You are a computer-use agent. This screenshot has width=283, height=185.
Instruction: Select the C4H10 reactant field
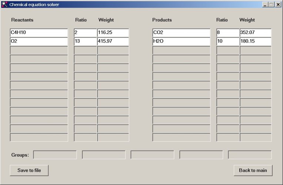pyautogui.click(x=39, y=33)
